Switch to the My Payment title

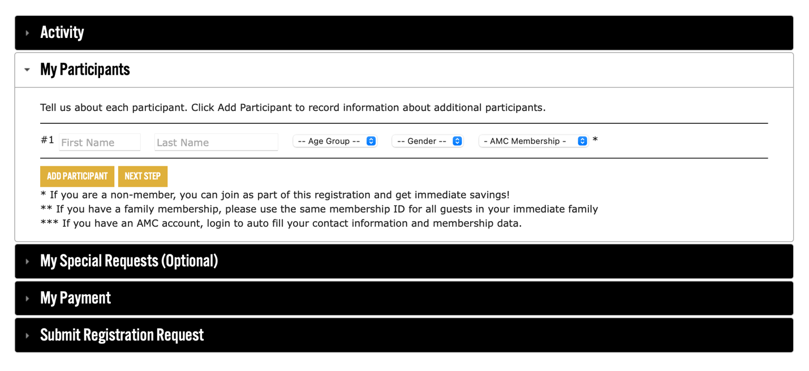(75, 298)
